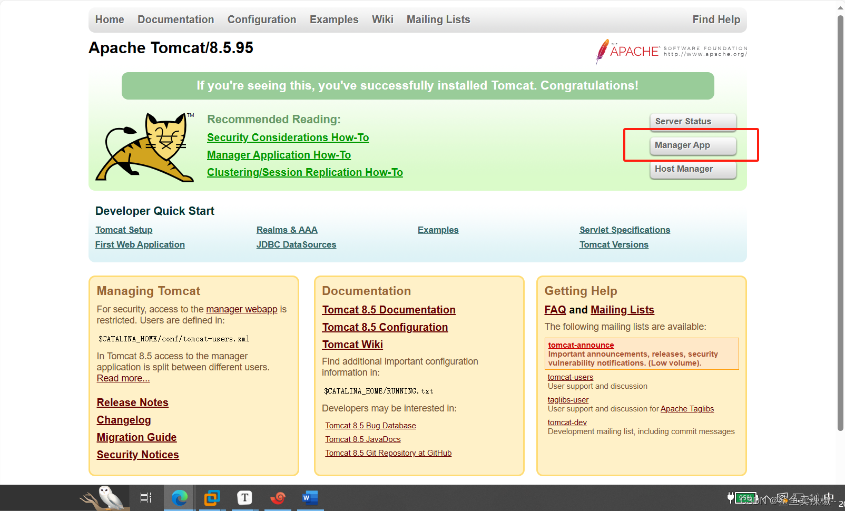This screenshot has height=511, width=845.
Task: Open the Examples link under Developer Quick Start
Action: pos(438,230)
